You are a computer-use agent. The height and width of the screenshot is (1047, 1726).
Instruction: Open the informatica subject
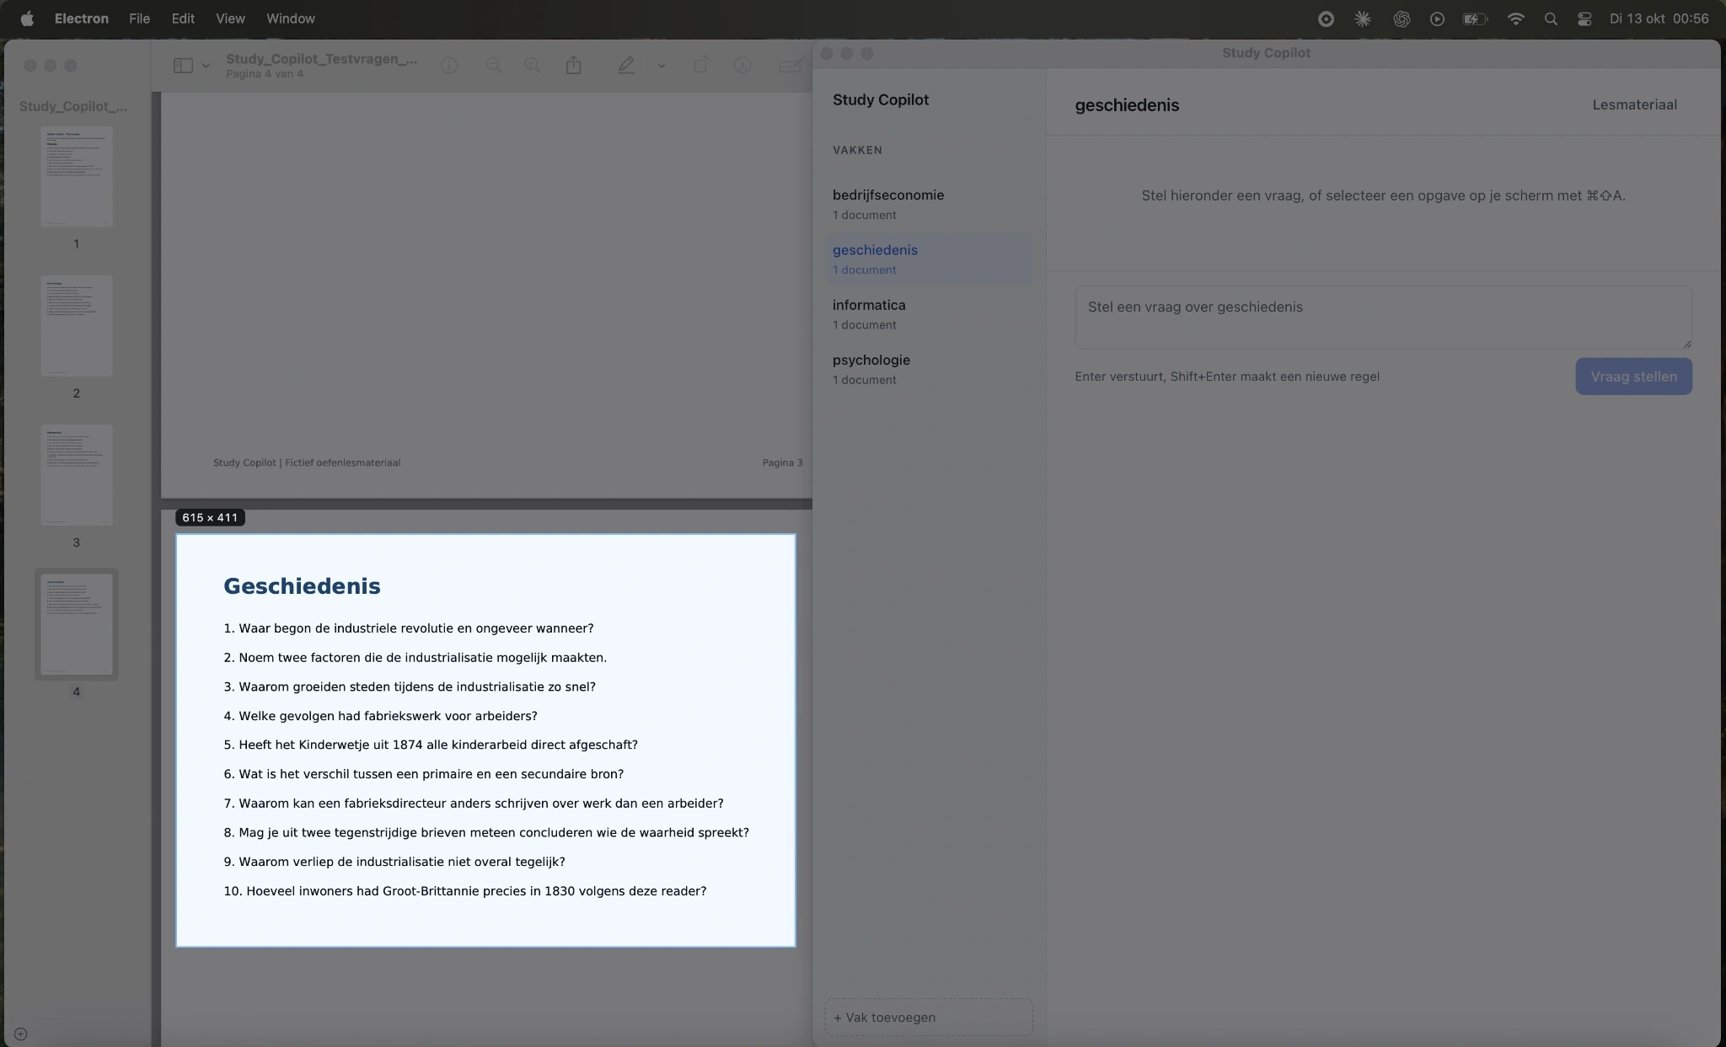[x=929, y=314]
